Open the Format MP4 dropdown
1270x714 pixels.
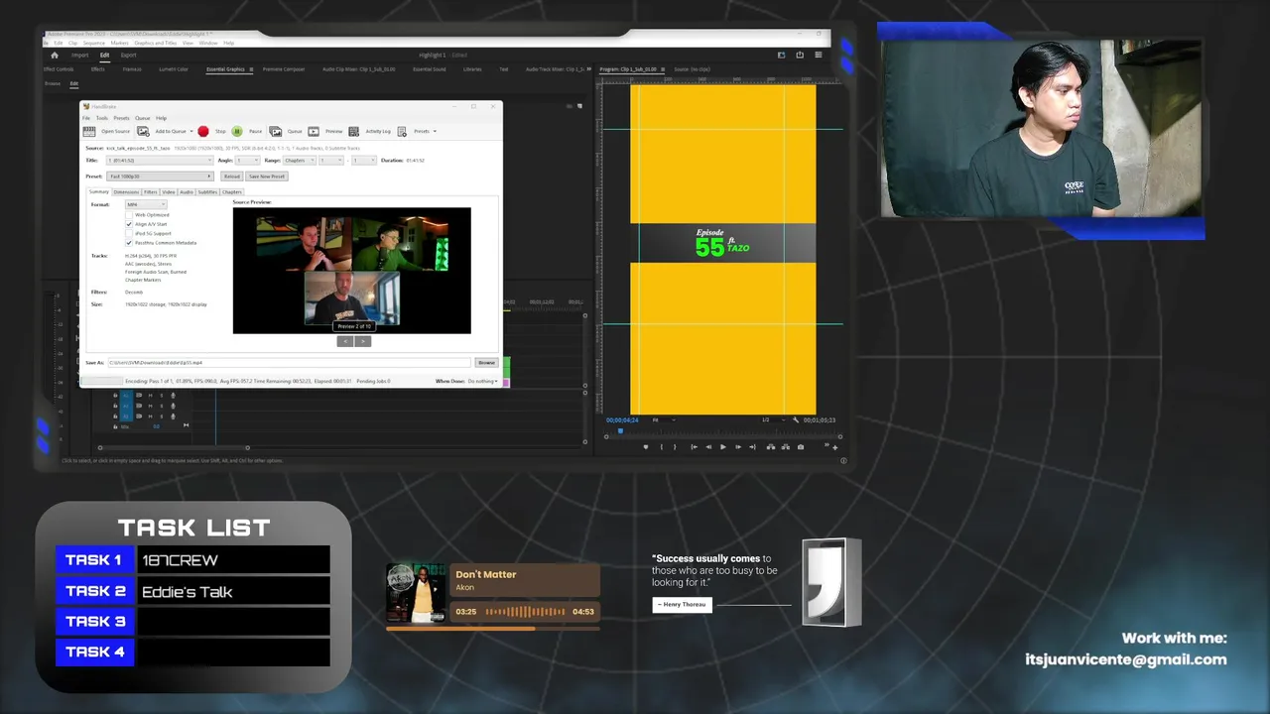point(145,204)
